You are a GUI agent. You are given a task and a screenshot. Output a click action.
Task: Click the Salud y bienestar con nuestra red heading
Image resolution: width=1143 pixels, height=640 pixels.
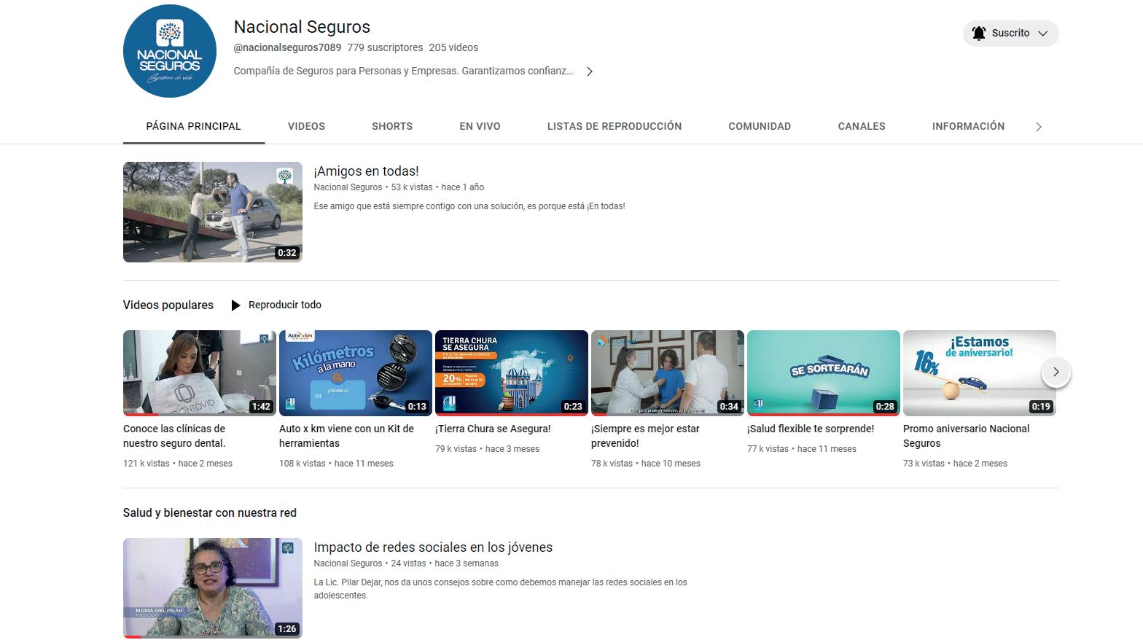210,513
